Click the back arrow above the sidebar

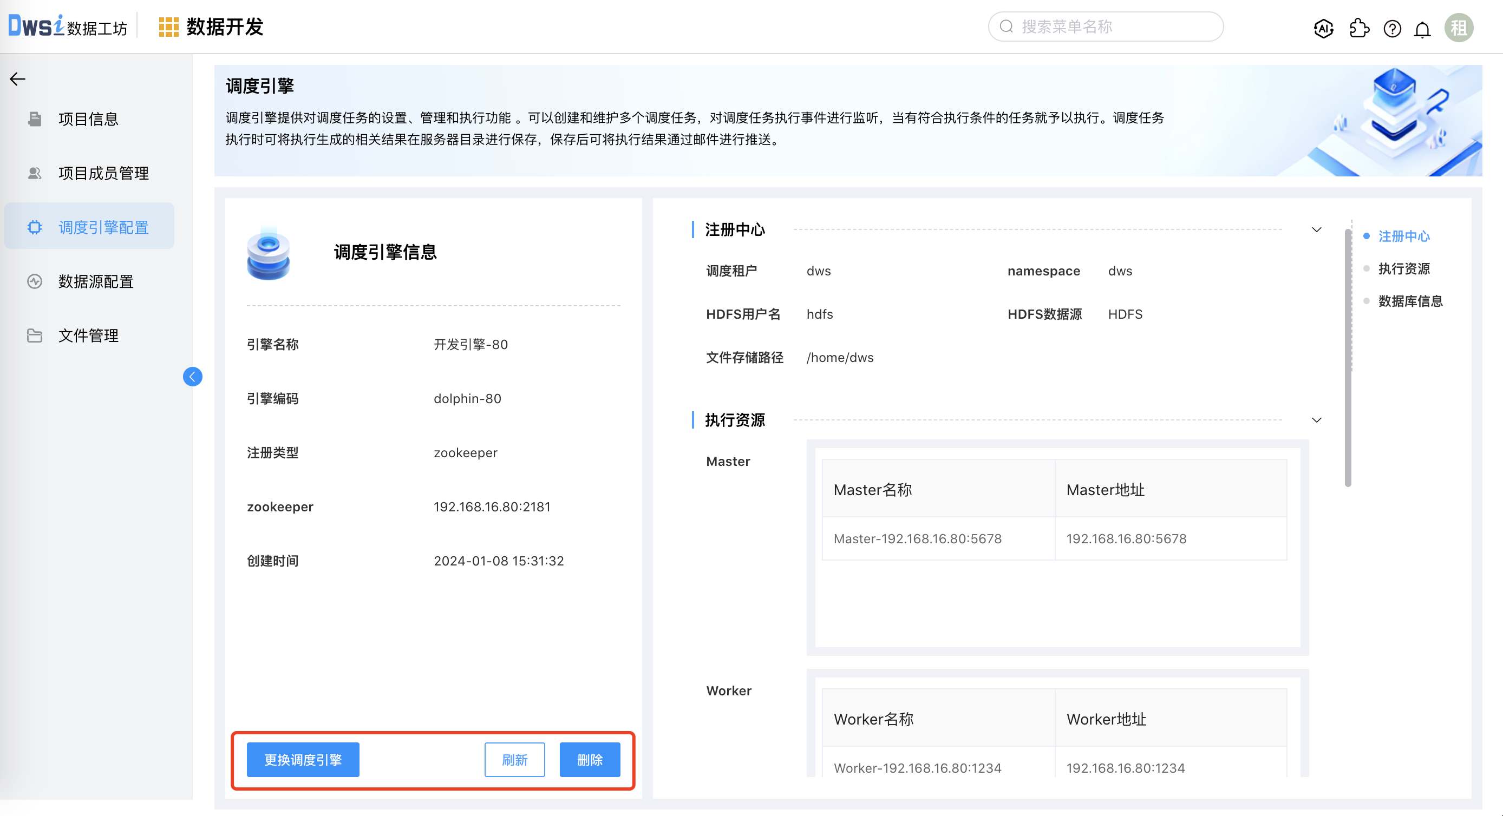pos(17,78)
